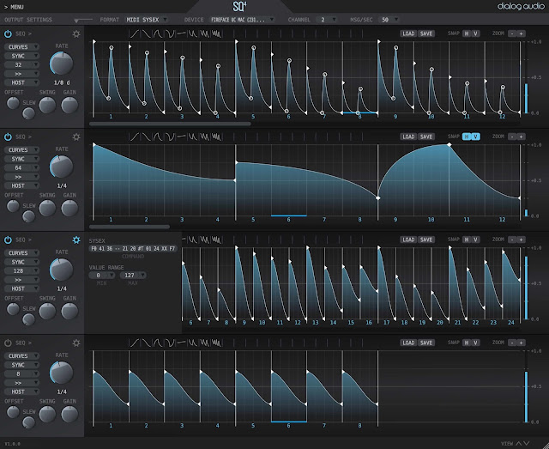
Task: Click SWING knob of third sequencer
Action: point(47,312)
